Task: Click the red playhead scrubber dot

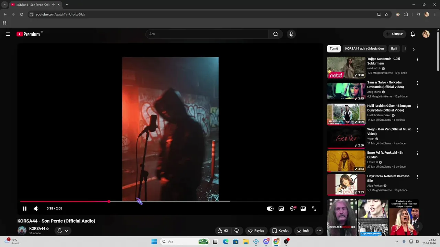Action: pyautogui.click(x=109, y=201)
